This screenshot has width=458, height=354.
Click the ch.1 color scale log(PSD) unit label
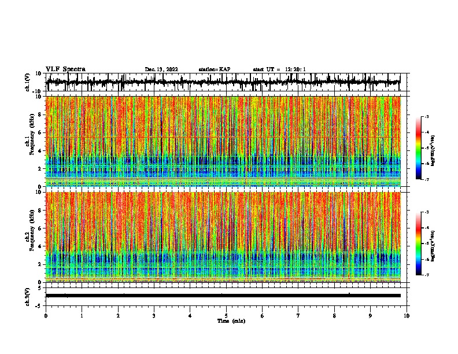pos(433,150)
